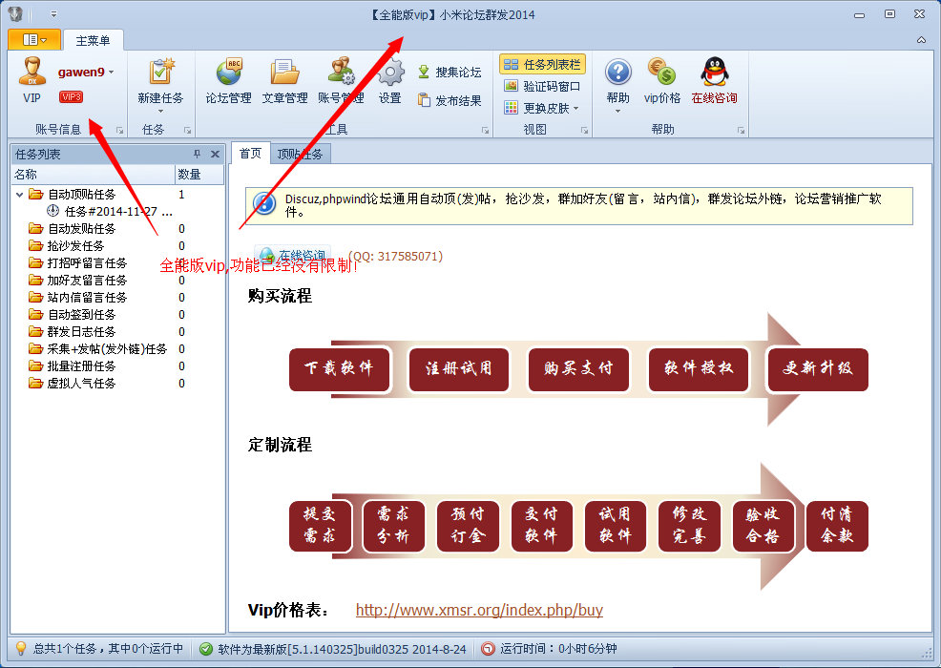Click the 总共1个任务 status bar text
Screen dimensions: 941x668
coord(108,649)
